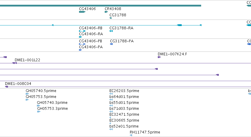Open the RH11747.5prime EST label
Viewport: 251px width, 137px height.
pos(145,132)
